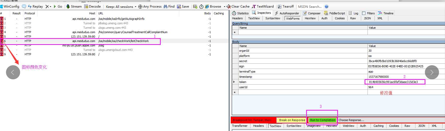Click Break on Response button
Screen dimensions: 445x131
(x=292, y=120)
